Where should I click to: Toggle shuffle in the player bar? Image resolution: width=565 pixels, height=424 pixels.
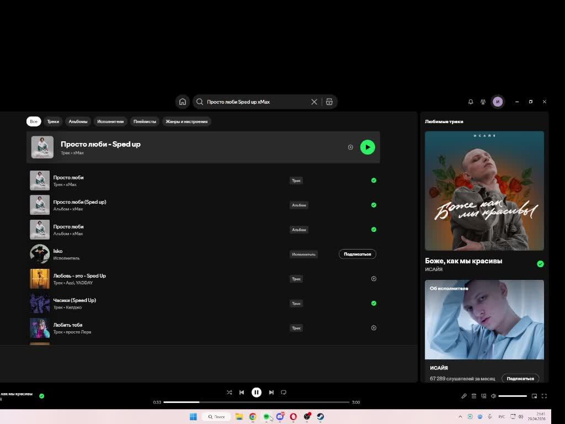pos(229,393)
